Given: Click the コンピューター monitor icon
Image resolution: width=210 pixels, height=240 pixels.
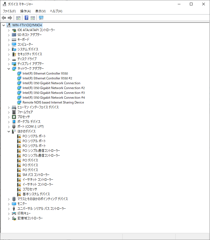Looking at the screenshot, I should pos(14,45).
